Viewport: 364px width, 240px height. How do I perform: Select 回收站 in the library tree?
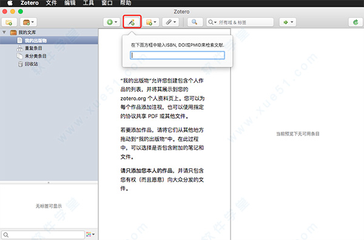[x=49, y=64]
